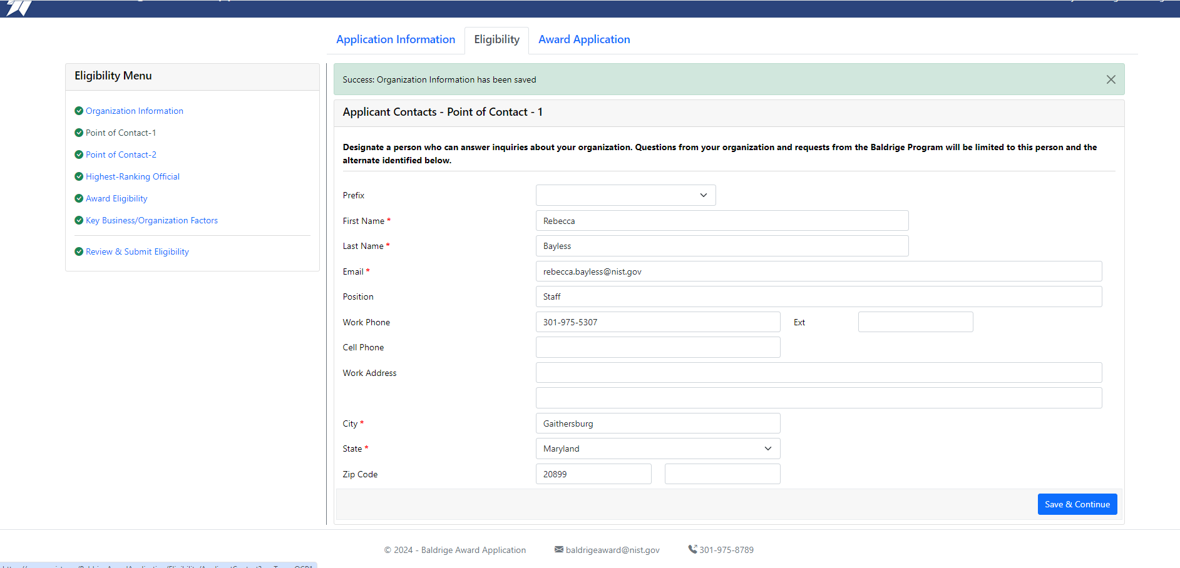Screen dimensions: 1180x568
Task: Expand the State dropdown showing Maryland
Action: tap(657, 449)
